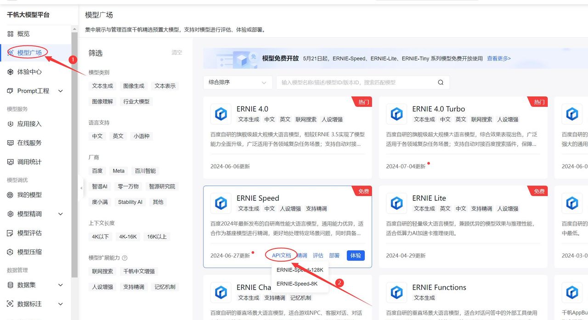Collapse the filter panel with the side arrow
The width and height of the screenshot is (588, 320).
point(81,188)
